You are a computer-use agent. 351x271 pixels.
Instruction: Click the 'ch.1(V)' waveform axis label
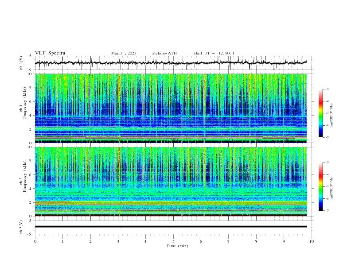tap(21, 63)
